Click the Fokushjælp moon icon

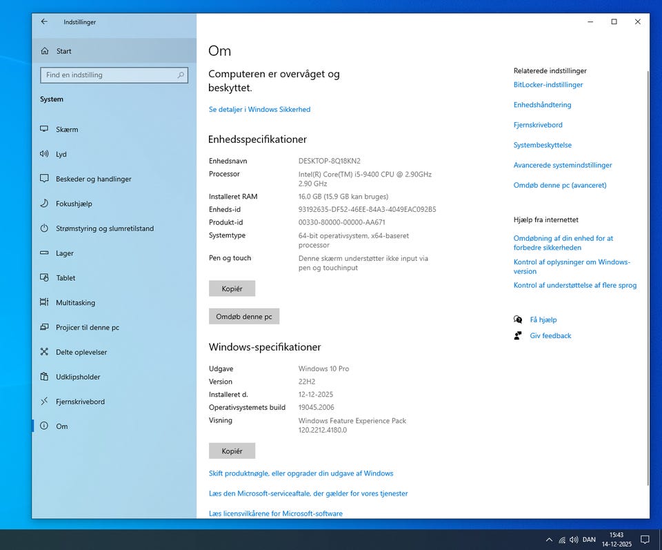44,203
